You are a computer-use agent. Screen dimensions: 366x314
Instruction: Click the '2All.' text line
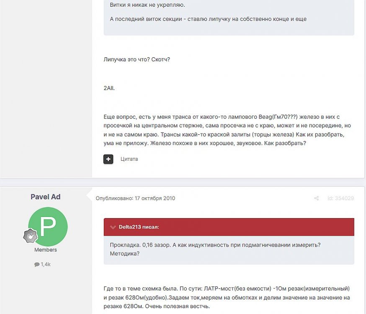pyautogui.click(x=109, y=88)
